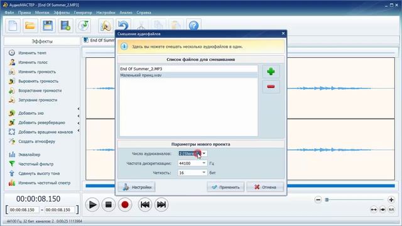Jump to the start with rewind button
The width and height of the screenshot is (402, 226).
[145, 205]
